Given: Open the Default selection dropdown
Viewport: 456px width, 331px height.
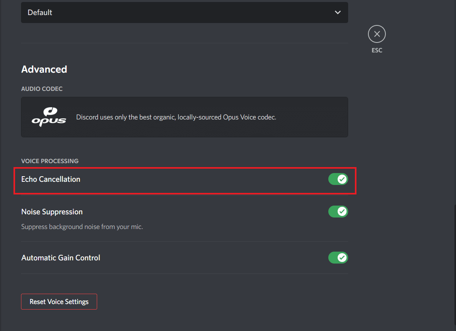Looking at the screenshot, I should pyautogui.click(x=184, y=12).
